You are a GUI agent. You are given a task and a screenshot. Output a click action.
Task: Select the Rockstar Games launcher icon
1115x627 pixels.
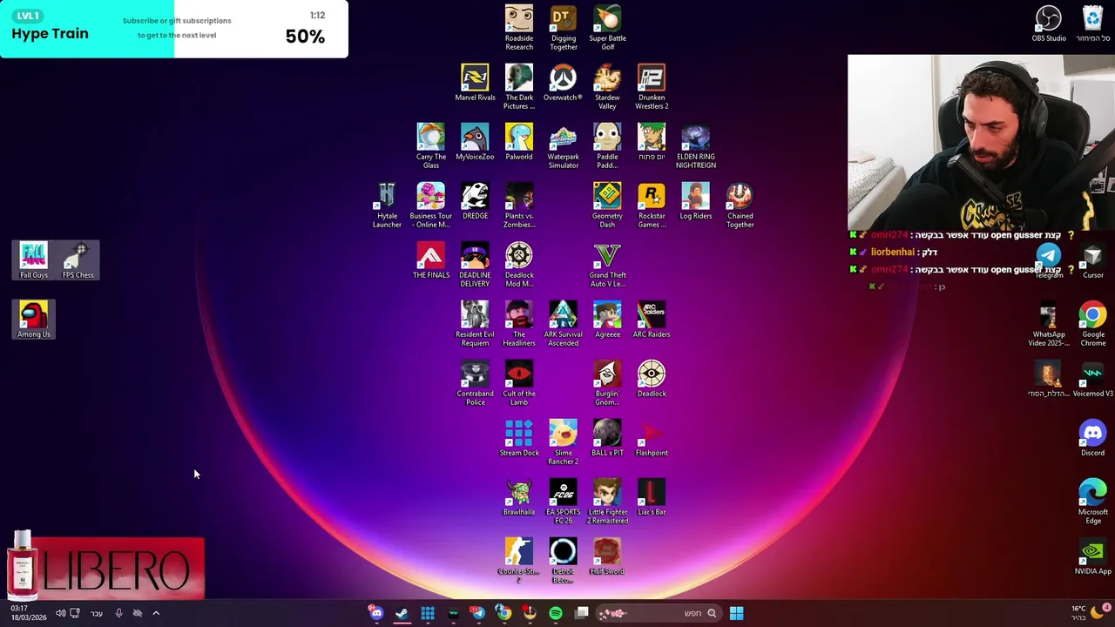coord(652,206)
